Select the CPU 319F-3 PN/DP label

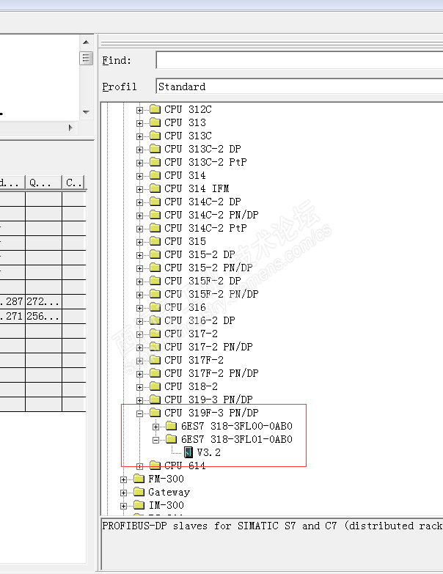(x=211, y=413)
